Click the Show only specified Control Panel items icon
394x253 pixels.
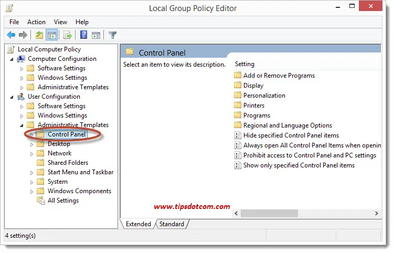[238, 165]
